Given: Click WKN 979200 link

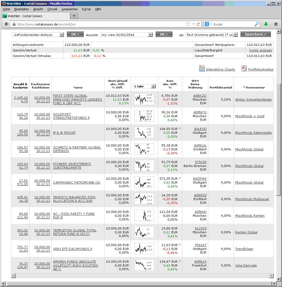Looking at the screenshot, I should pyautogui.click(x=200, y=162).
